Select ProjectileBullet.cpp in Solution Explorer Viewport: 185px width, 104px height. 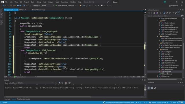[x=171, y=61]
